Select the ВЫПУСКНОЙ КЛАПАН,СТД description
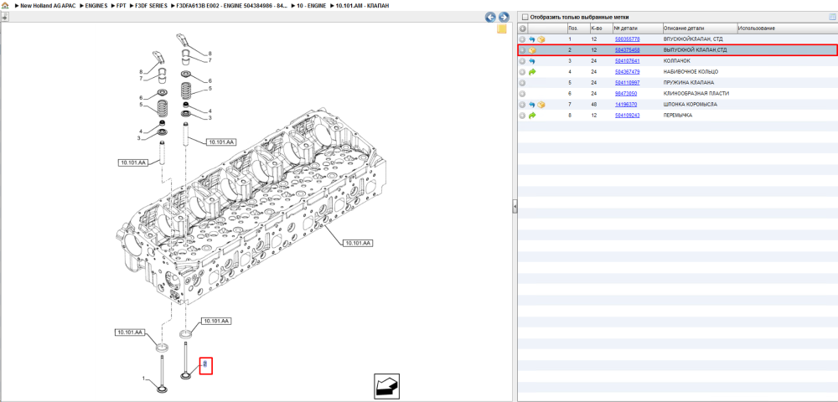This screenshot has height=402, width=838. pos(694,50)
